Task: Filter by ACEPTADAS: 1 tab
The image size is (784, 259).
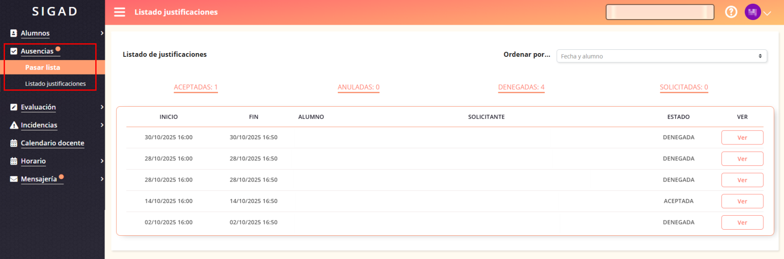Action: point(196,87)
